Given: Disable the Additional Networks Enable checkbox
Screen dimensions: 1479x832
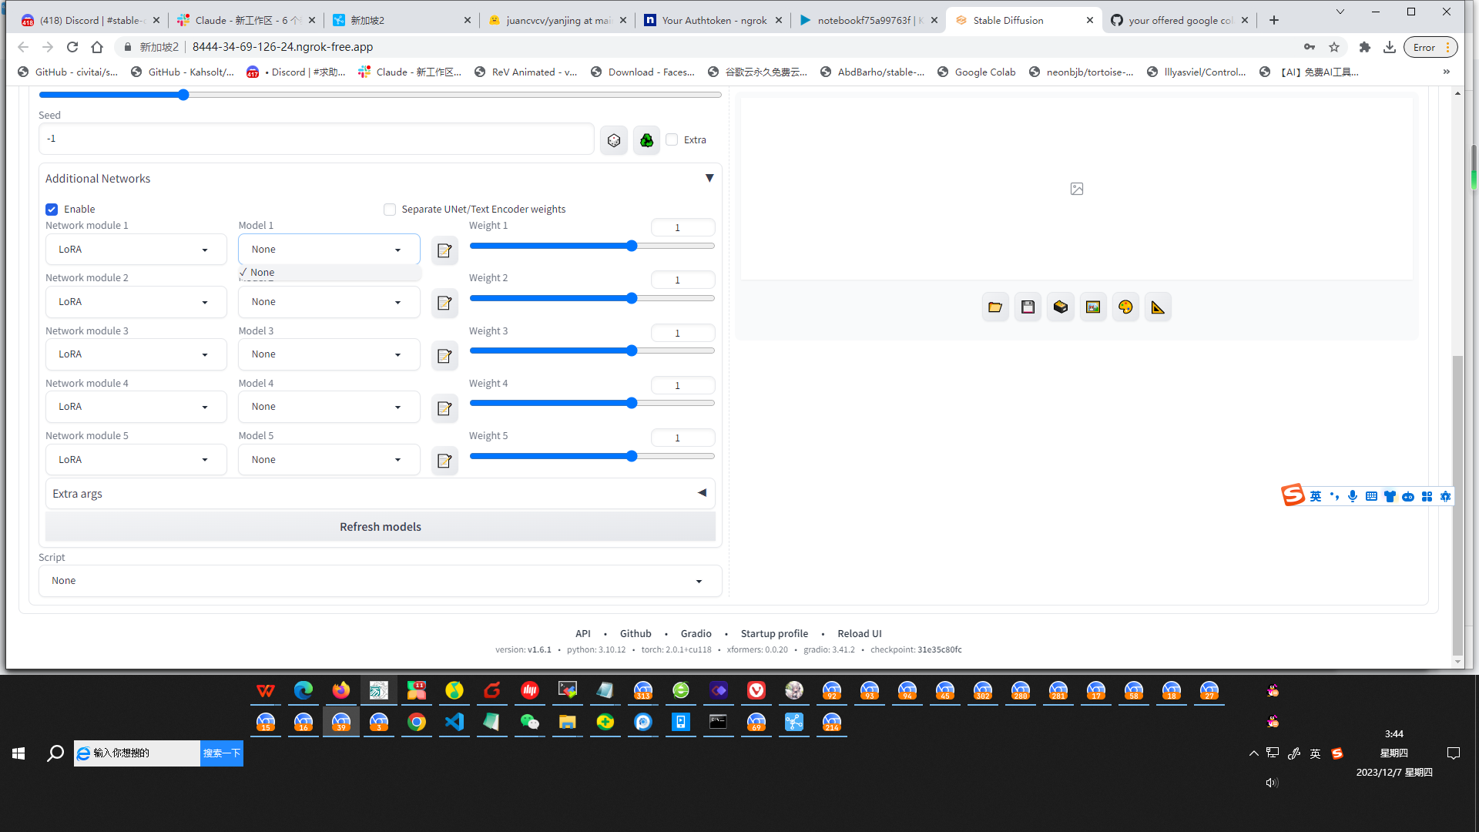Looking at the screenshot, I should coord(51,209).
